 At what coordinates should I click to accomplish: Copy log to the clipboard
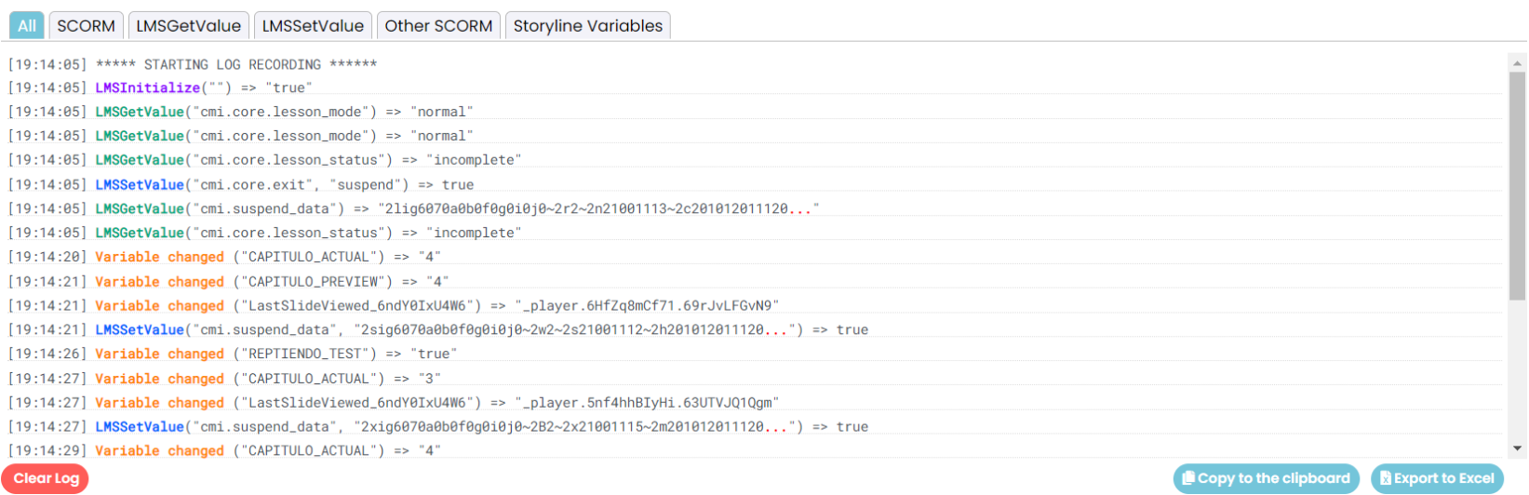1266,478
